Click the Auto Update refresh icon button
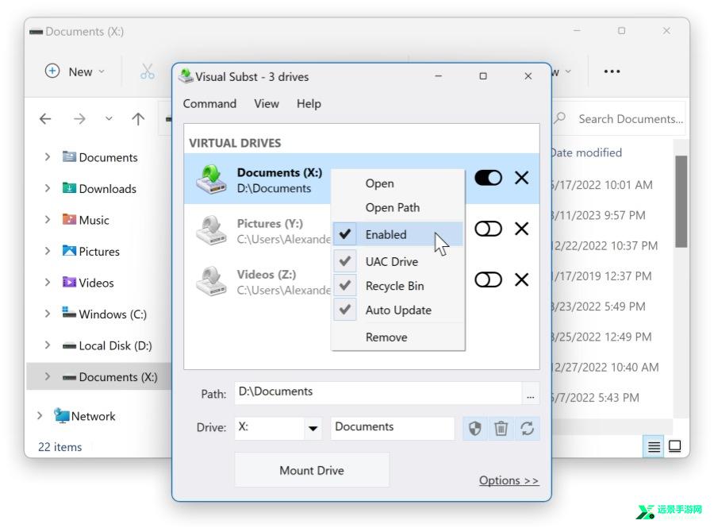The height and width of the screenshot is (532, 714). 528,429
